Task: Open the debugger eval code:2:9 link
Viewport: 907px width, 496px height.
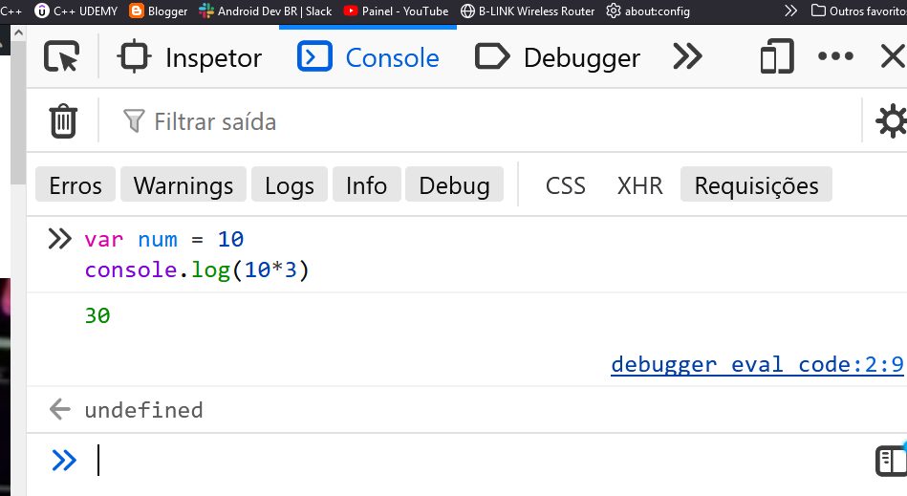Action: [x=756, y=364]
